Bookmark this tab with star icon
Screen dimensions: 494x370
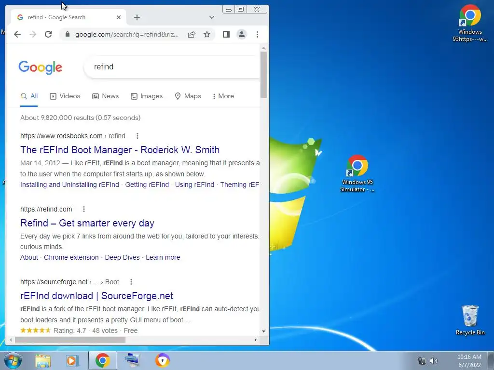pyautogui.click(x=206, y=34)
